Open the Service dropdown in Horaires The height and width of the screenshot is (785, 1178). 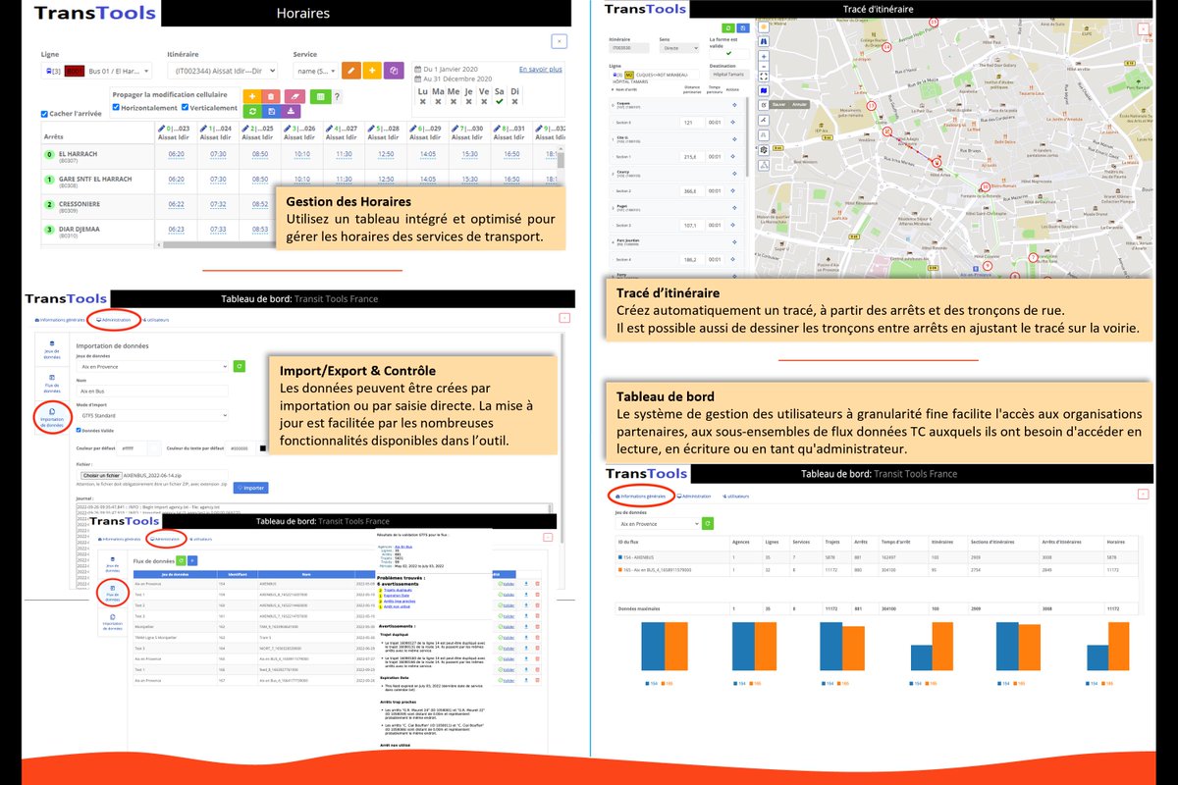(x=315, y=71)
